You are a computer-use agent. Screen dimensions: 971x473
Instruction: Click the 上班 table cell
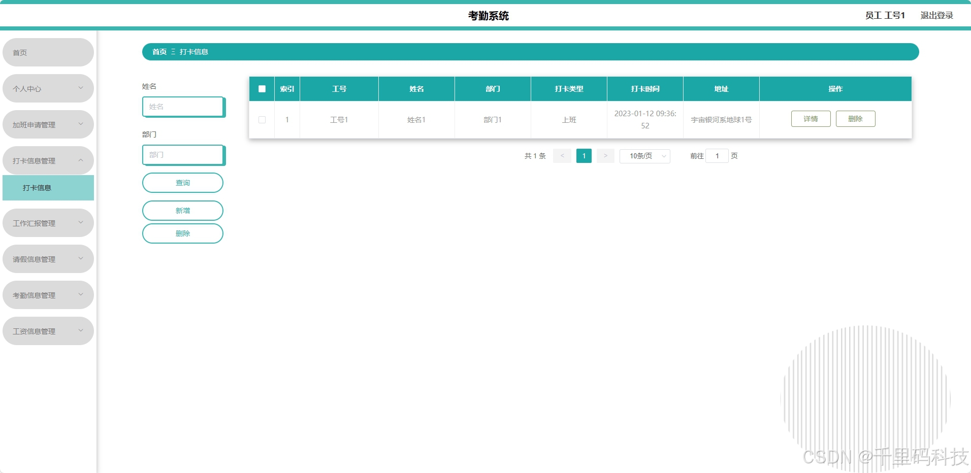569,120
